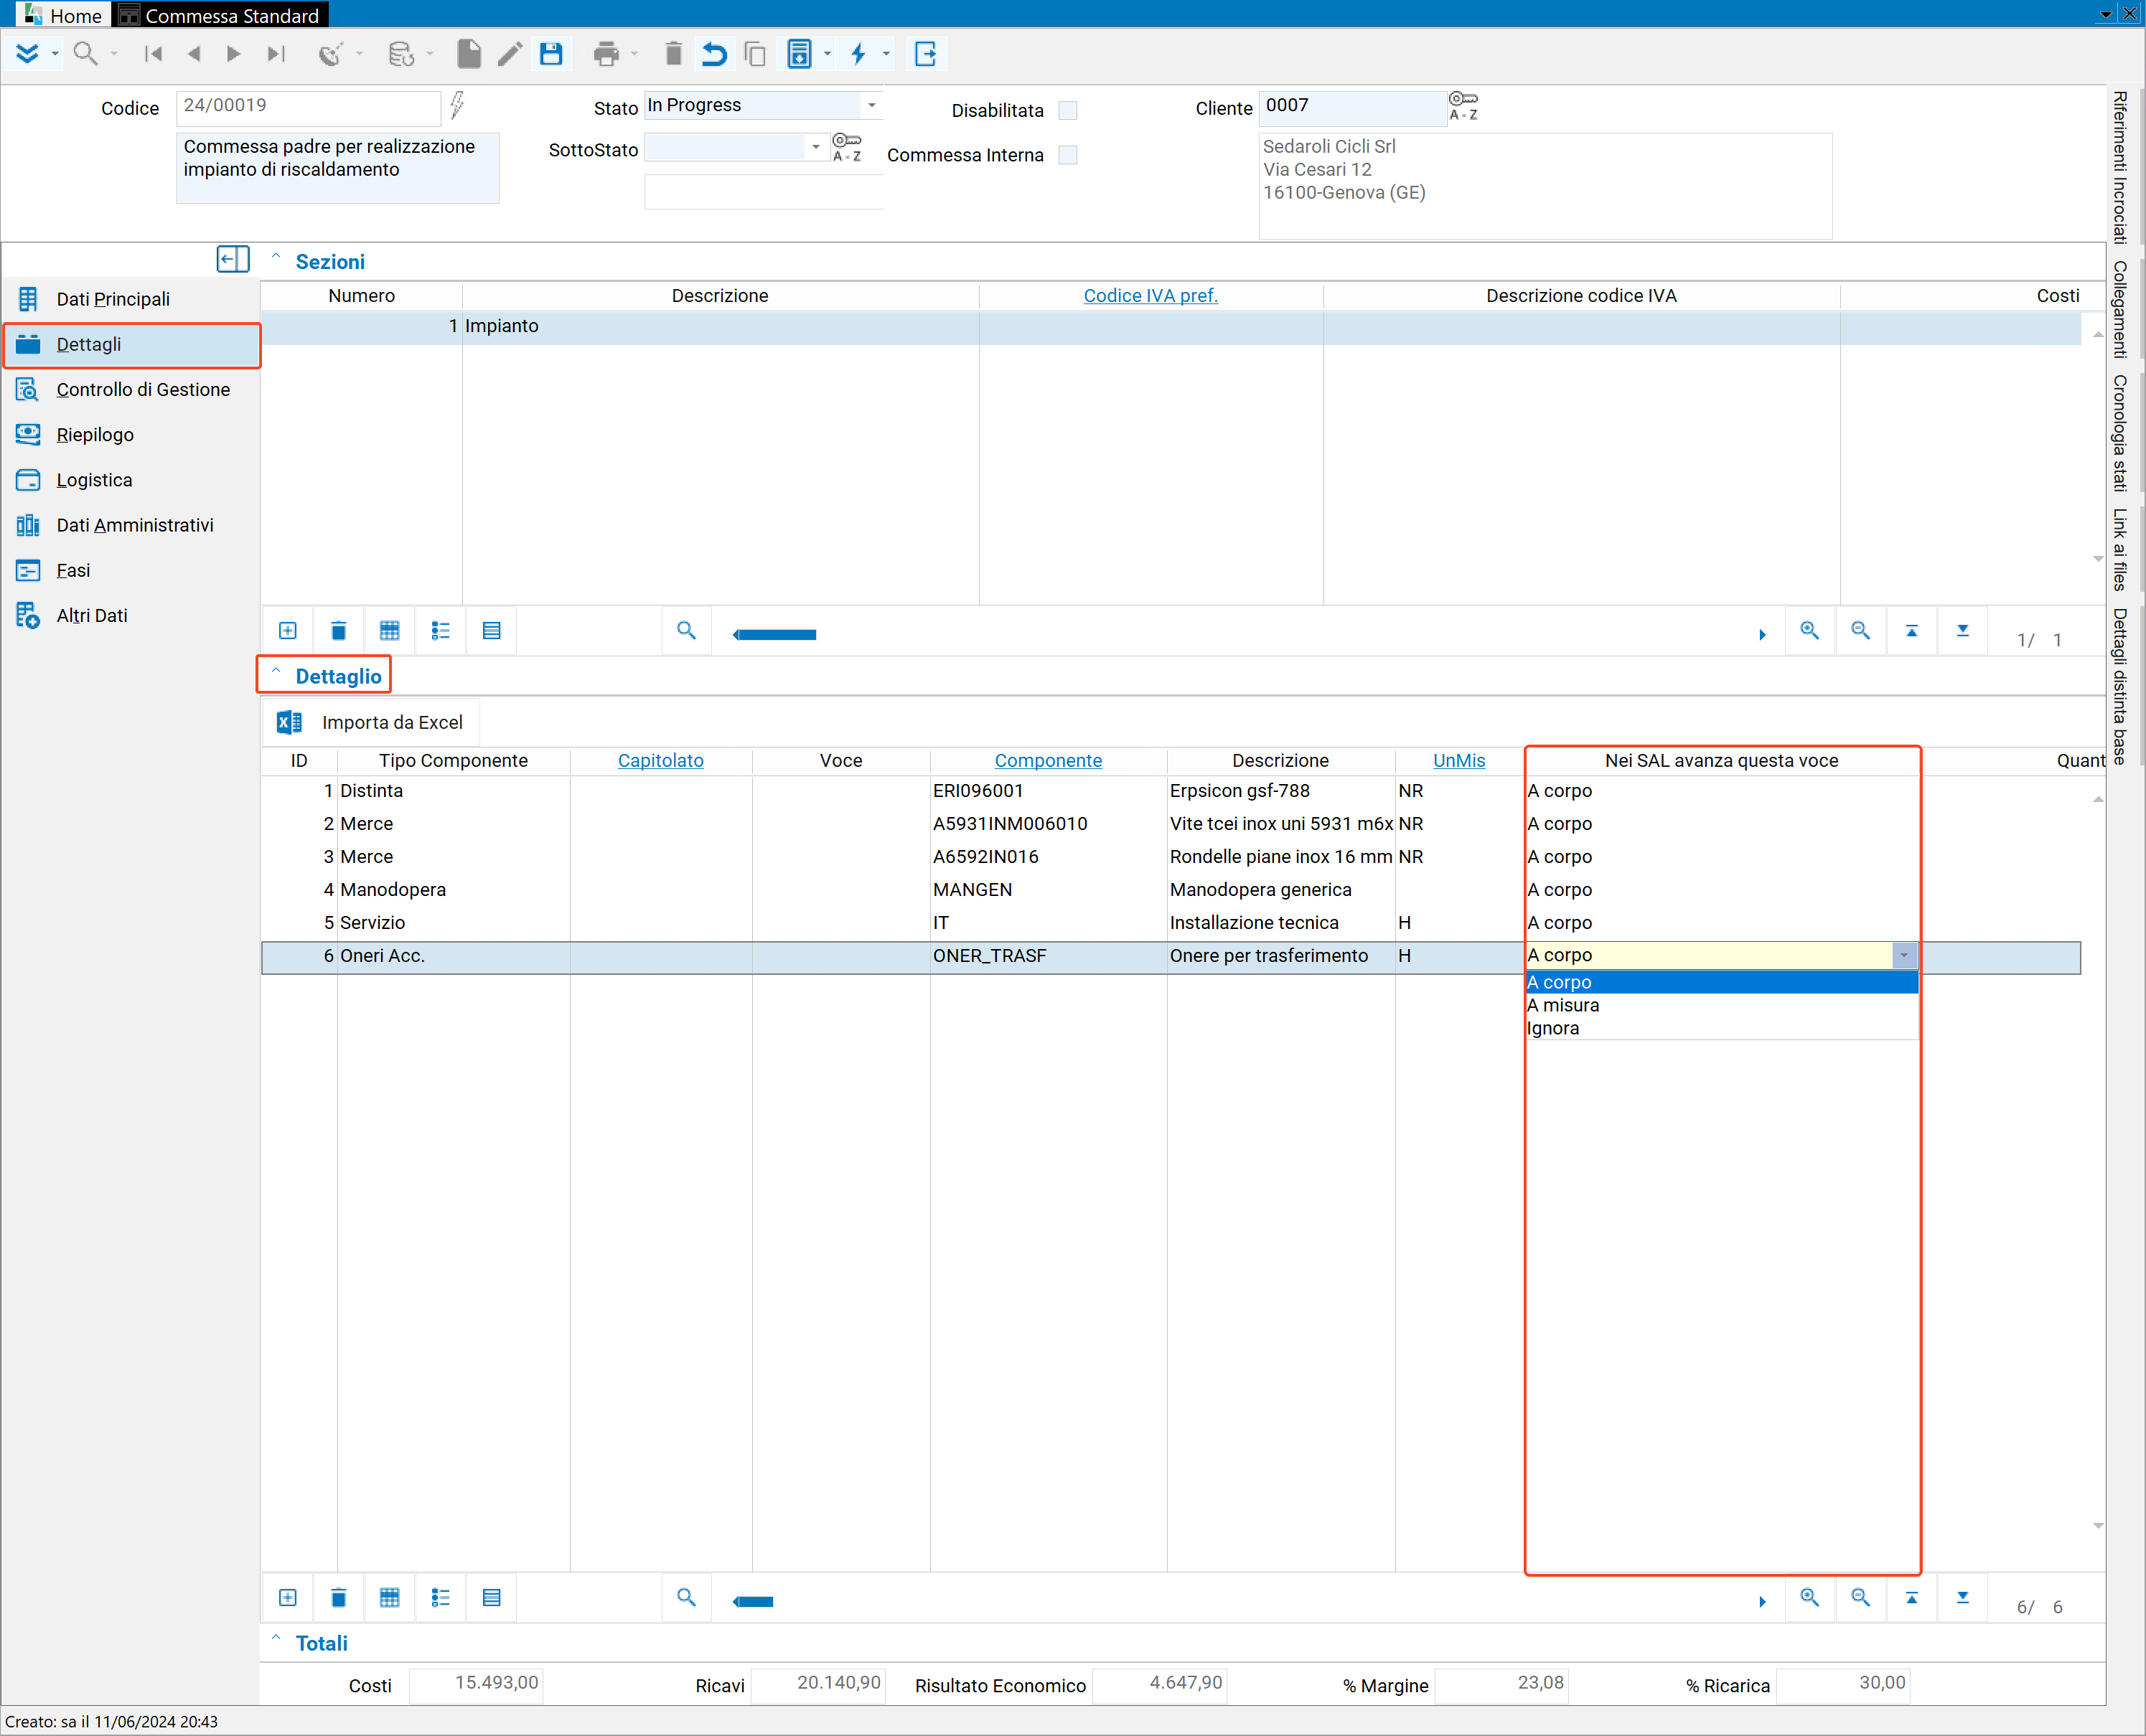Open the dropdown arrow beside the print icon
Viewport: 2146px width, 1736px height.
point(634,54)
